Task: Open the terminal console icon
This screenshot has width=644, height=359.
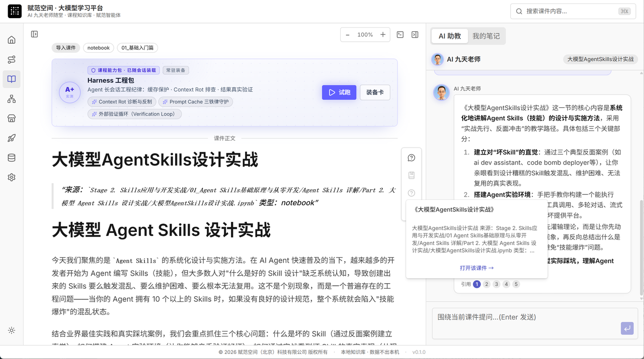Action: tap(400, 35)
